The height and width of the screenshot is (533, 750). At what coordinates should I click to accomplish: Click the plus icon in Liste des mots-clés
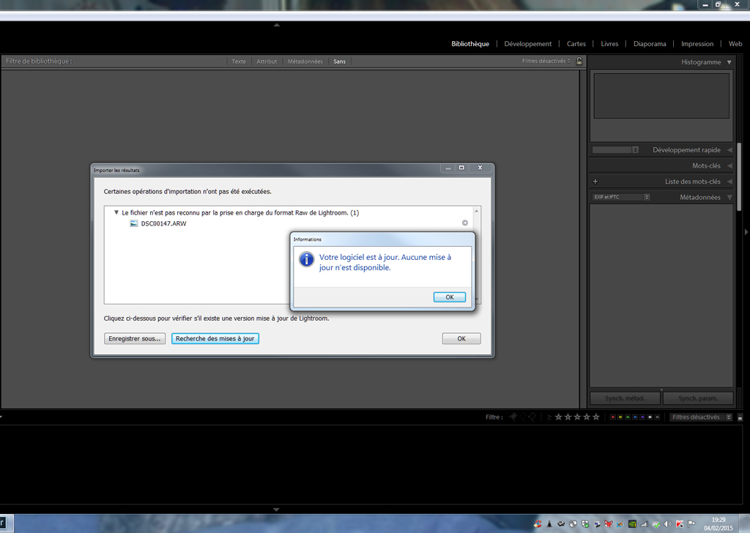(x=595, y=181)
